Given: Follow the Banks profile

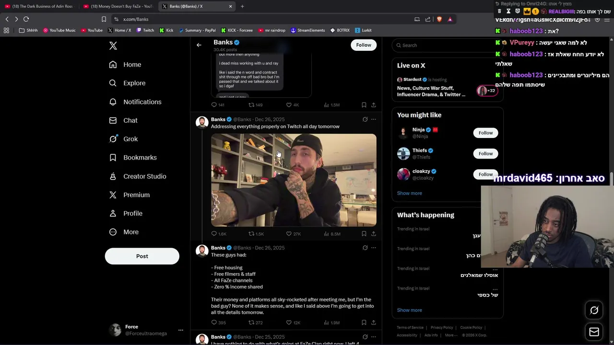Looking at the screenshot, I should pyautogui.click(x=364, y=45).
